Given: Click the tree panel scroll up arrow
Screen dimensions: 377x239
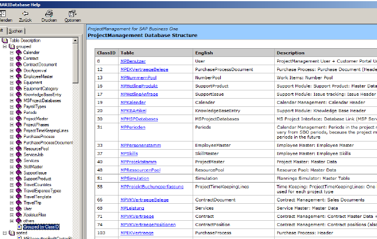Looking at the screenshot, I should (x=76, y=39).
